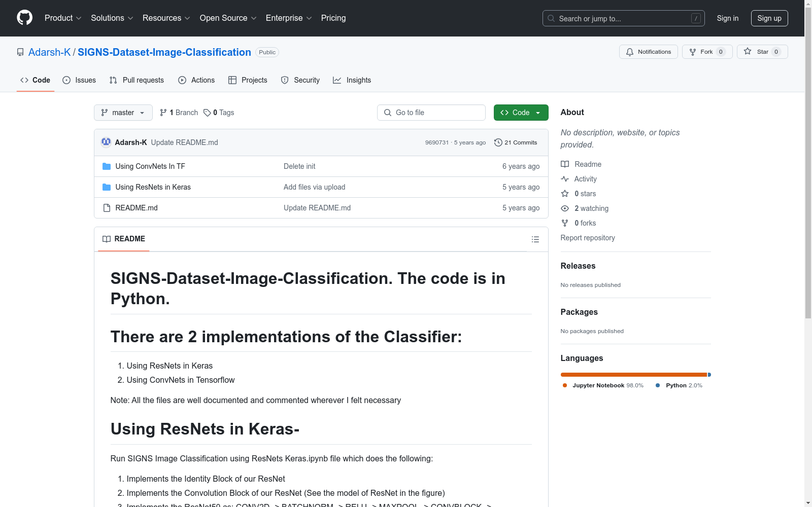This screenshot has width=812, height=507.
Task: Click the branch icon next to 1 Branch
Action: coord(163,113)
